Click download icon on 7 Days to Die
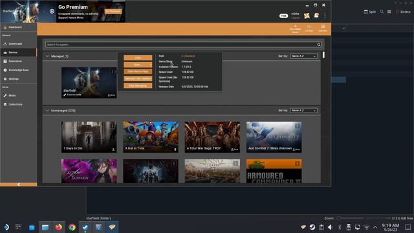Screen dimensions: 414x233 (x=113, y=150)
